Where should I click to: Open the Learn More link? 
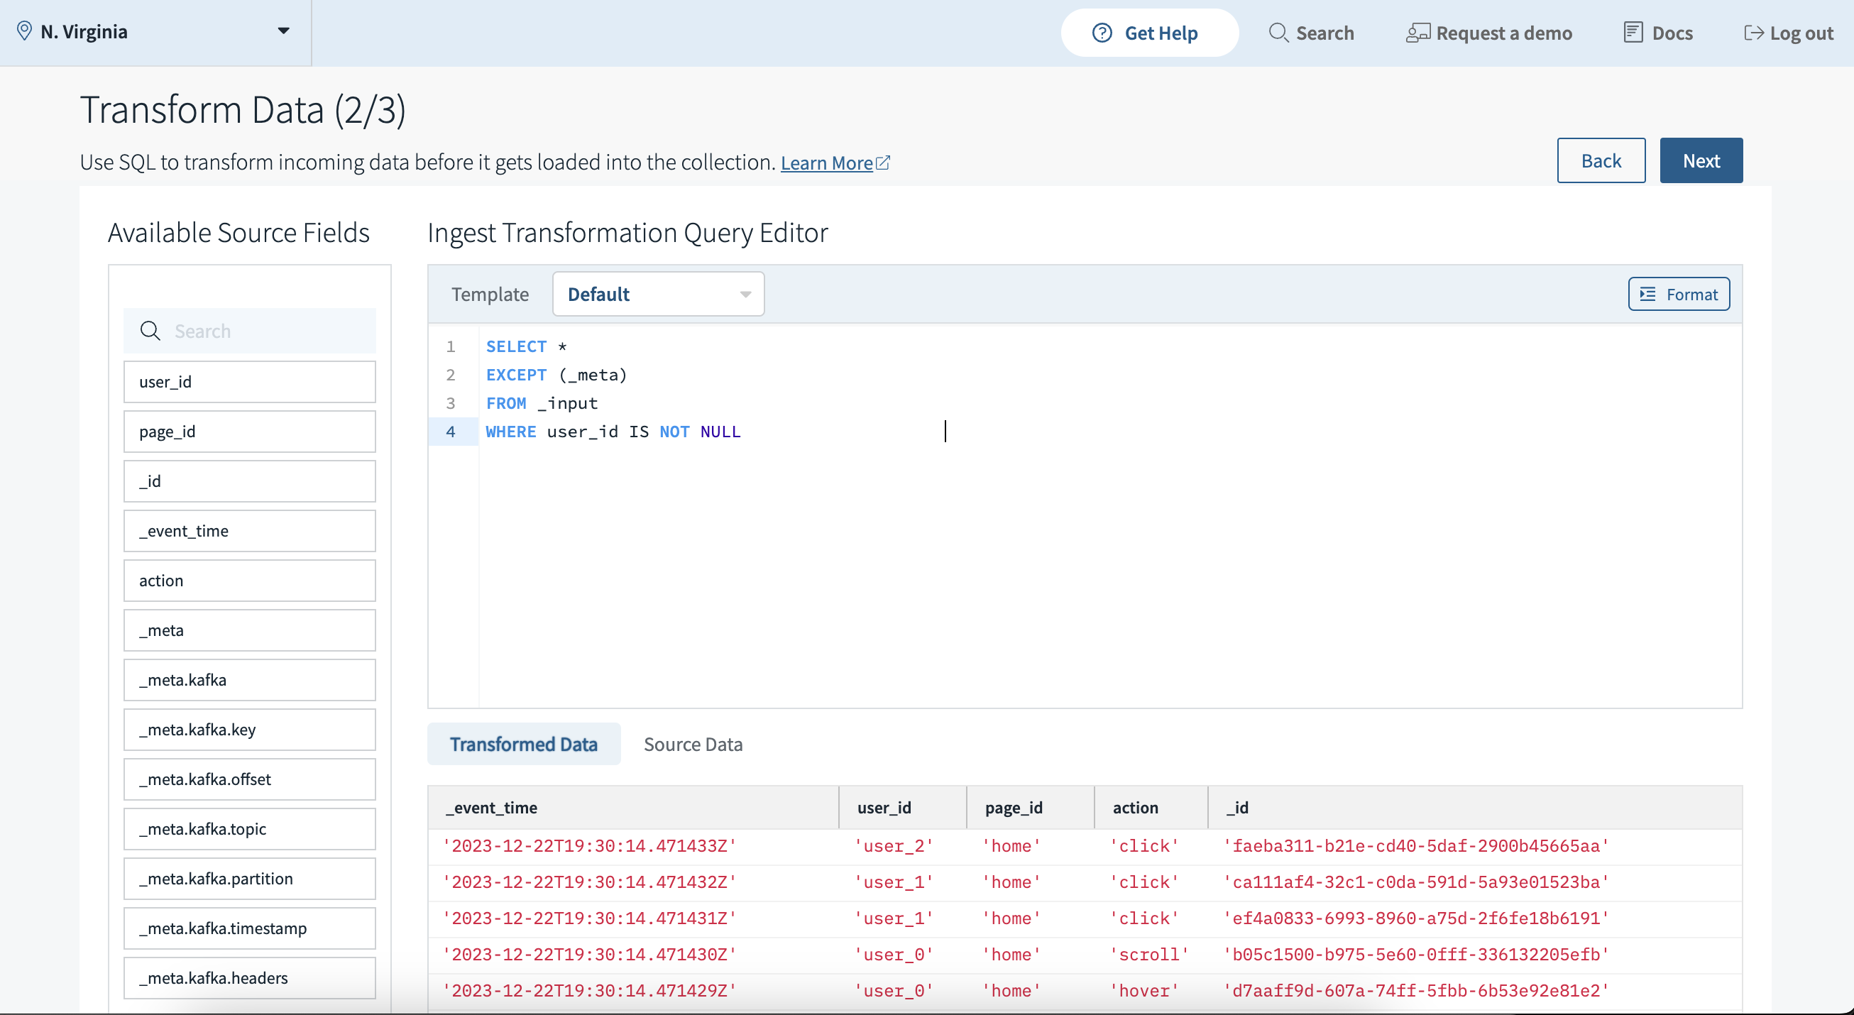pyautogui.click(x=826, y=163)
